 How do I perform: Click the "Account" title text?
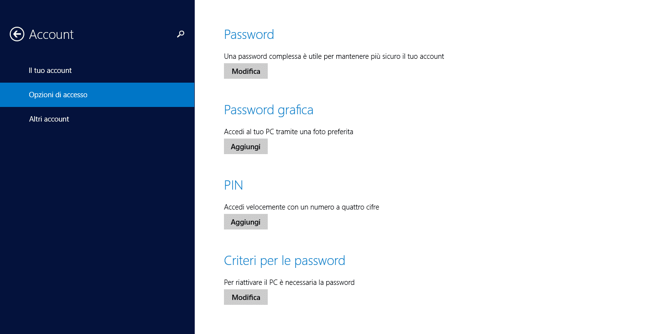(x=52, y=34)
